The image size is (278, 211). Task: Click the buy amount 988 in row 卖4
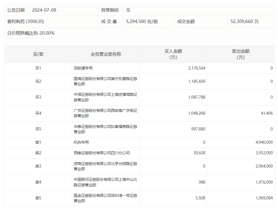coord(202,182)
